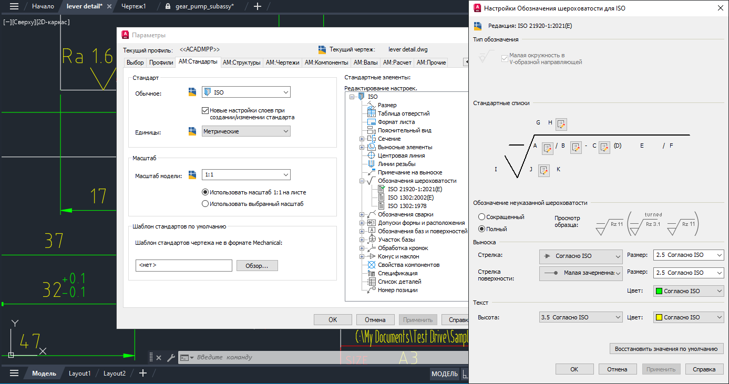
Task: Open list editor button for field B
Action: [576, 148]
